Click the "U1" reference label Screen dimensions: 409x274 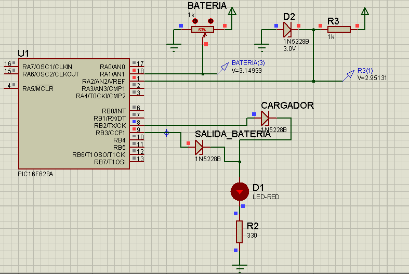[x=23, y=54]
